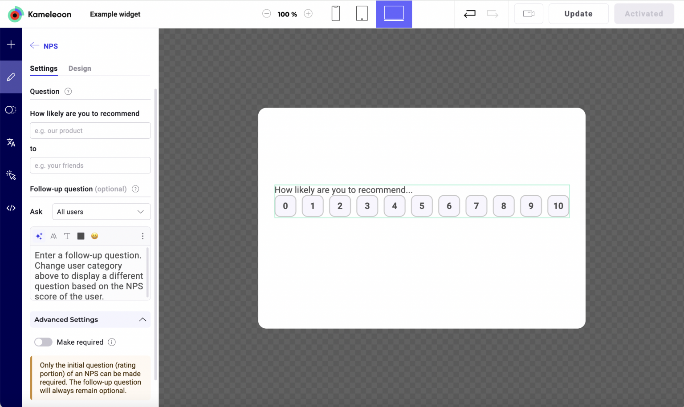The image size is (684, 407).
Task: Open the text color swatch in editor
Action: tap(81, 236)
